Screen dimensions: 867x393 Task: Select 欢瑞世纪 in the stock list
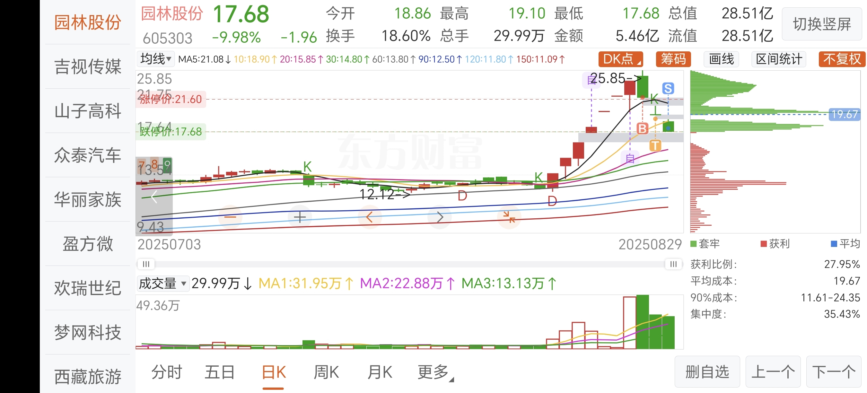tap(88, 288)
